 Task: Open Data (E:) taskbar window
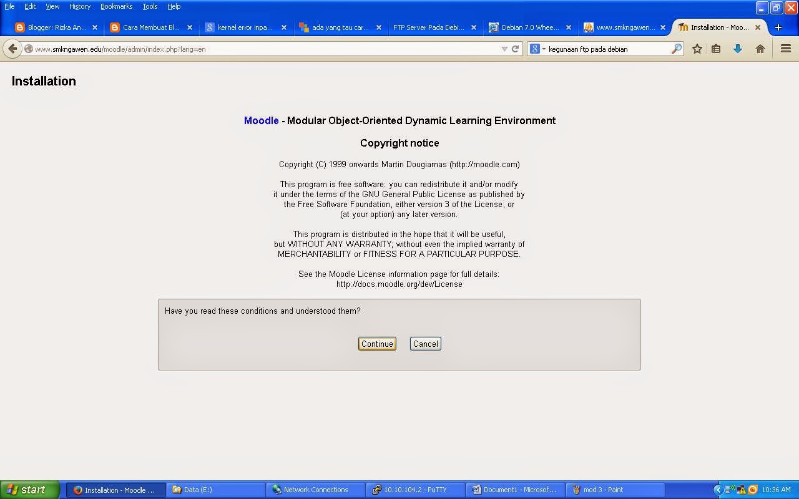215,490
